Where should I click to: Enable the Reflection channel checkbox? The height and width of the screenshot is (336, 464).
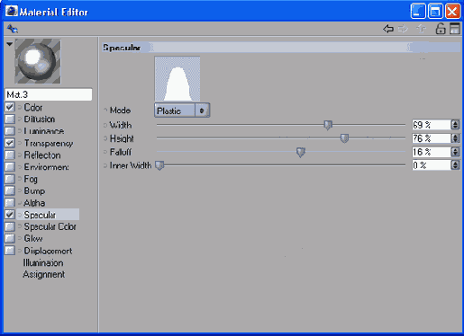pos(10,155)
